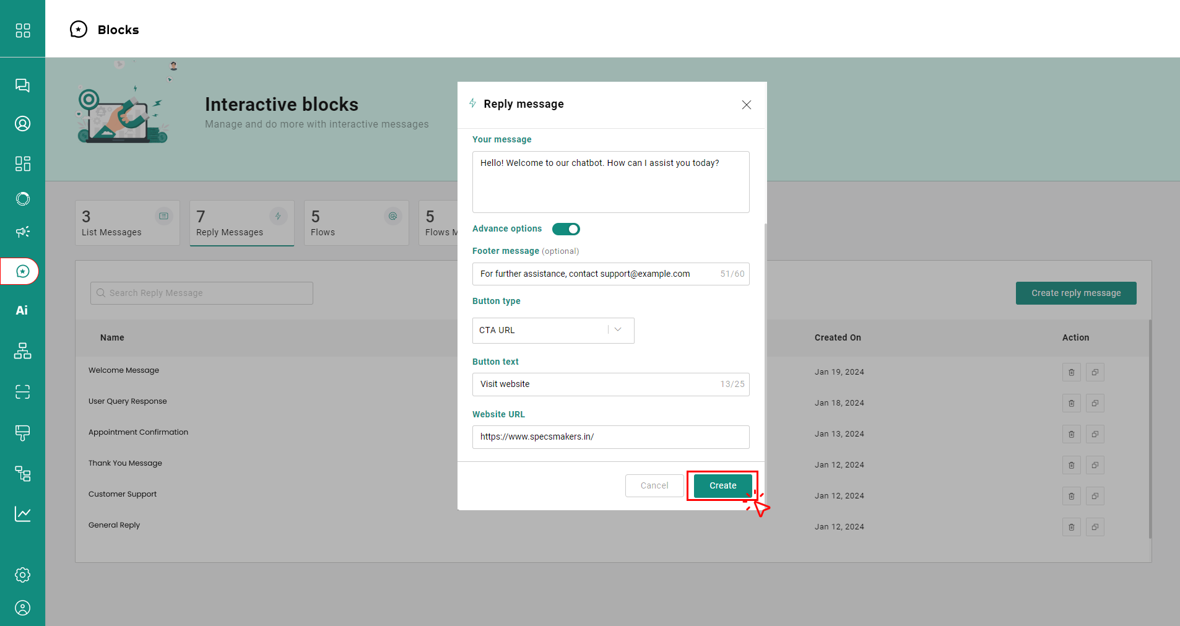Click the campaigns megaphone sidebar icon
The height and width of the screenshot is (626, 1180).
22,232
